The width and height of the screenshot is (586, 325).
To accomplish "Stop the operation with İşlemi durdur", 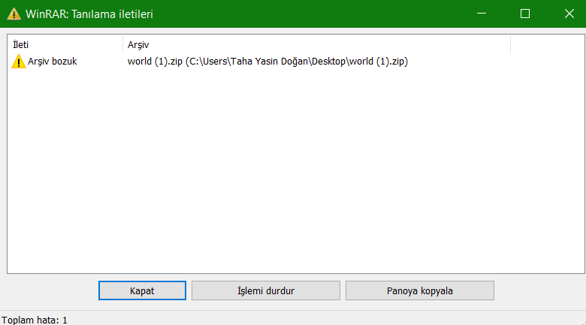I will click(x=266, y=290).
